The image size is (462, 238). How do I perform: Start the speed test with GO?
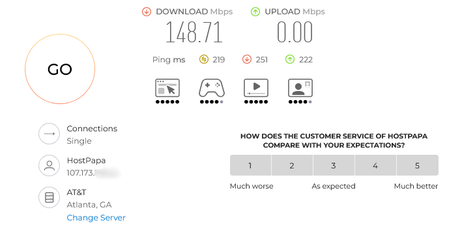60,69
